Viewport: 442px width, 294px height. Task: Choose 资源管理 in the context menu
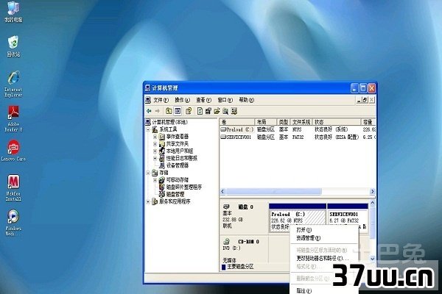[324, 238]
